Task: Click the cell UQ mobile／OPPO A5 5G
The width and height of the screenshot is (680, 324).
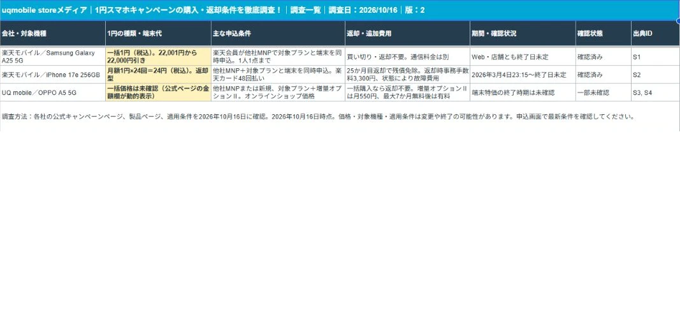Action: pos(52,92)
